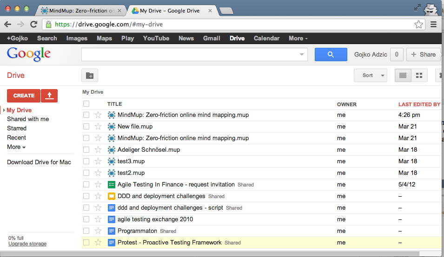Open search options dropdown arrow
444x257 pixels.
pyautogui.click(x=302, y=54)
